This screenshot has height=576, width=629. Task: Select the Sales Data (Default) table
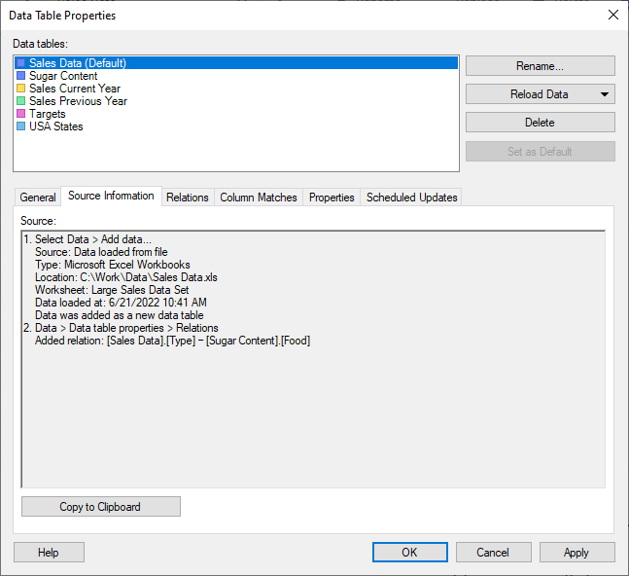click(x=236, y=63)
